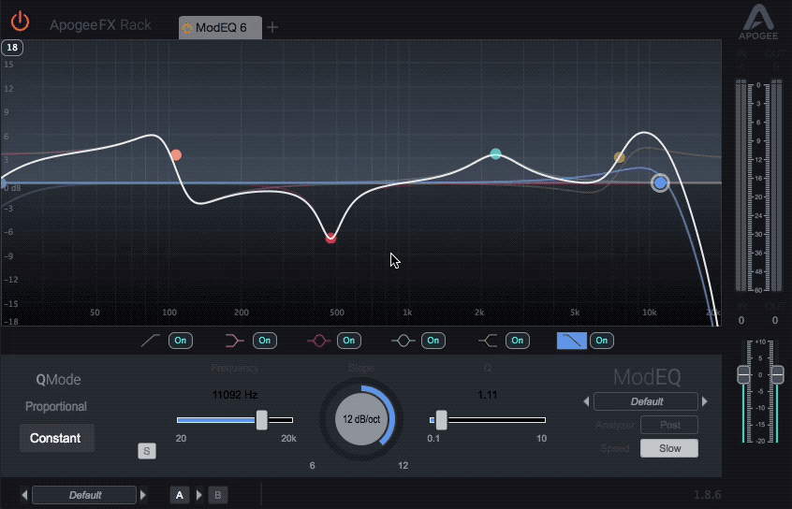The height and width of the screenshot is (509, 792).
Task: Click the output level readout 0
Action: (775, 320)
